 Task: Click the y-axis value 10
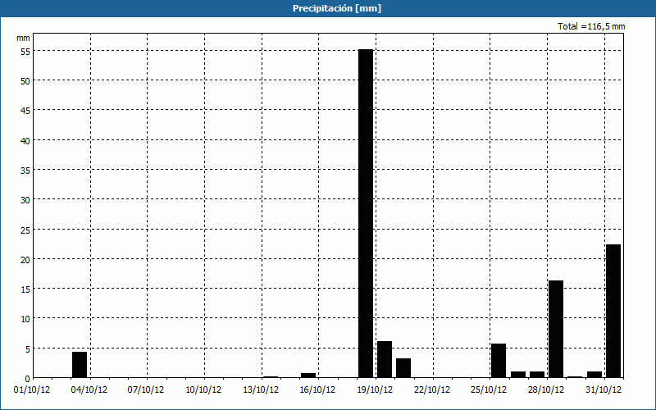click(25, 319)
